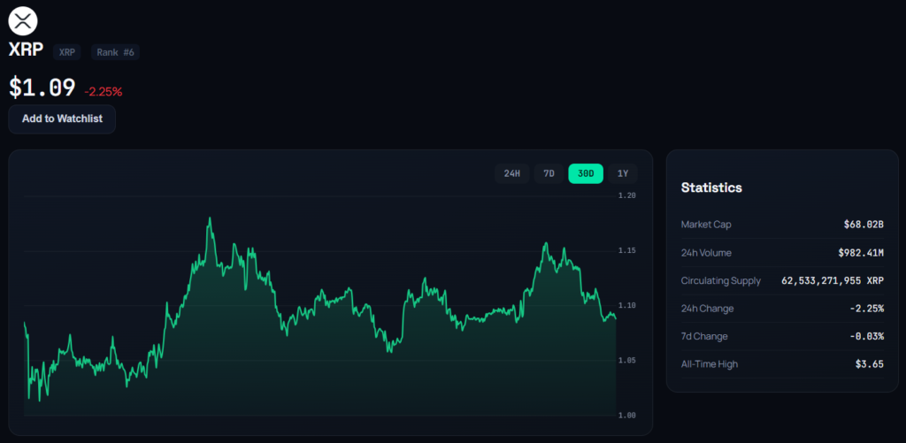Click the -2.25% change next to price

tap(104, 91)
